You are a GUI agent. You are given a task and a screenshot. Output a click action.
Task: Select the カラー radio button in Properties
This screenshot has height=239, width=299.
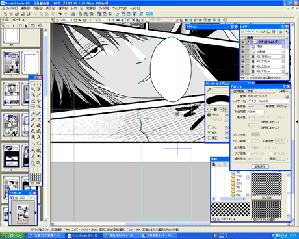tap(275, 117)
